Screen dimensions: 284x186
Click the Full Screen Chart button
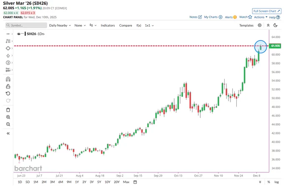266,11
